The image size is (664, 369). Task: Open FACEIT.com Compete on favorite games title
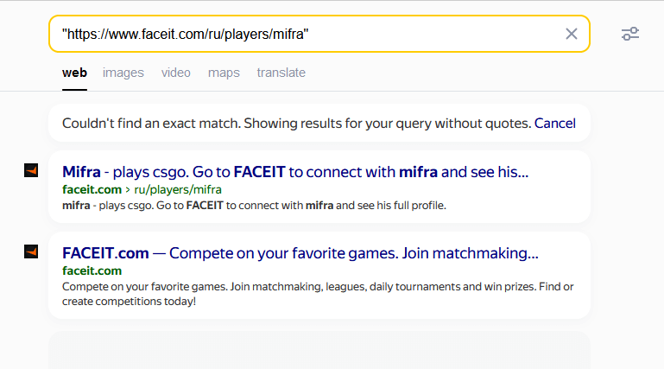point(300,253)
